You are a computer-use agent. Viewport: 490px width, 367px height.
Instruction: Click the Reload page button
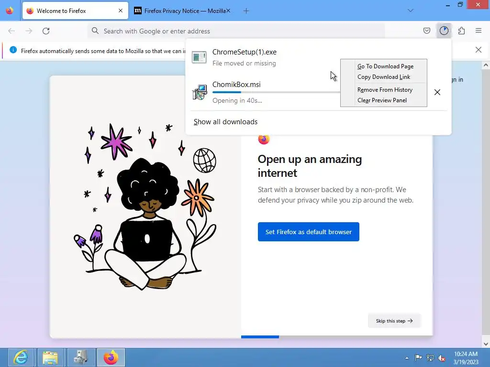tap(46, 31)
